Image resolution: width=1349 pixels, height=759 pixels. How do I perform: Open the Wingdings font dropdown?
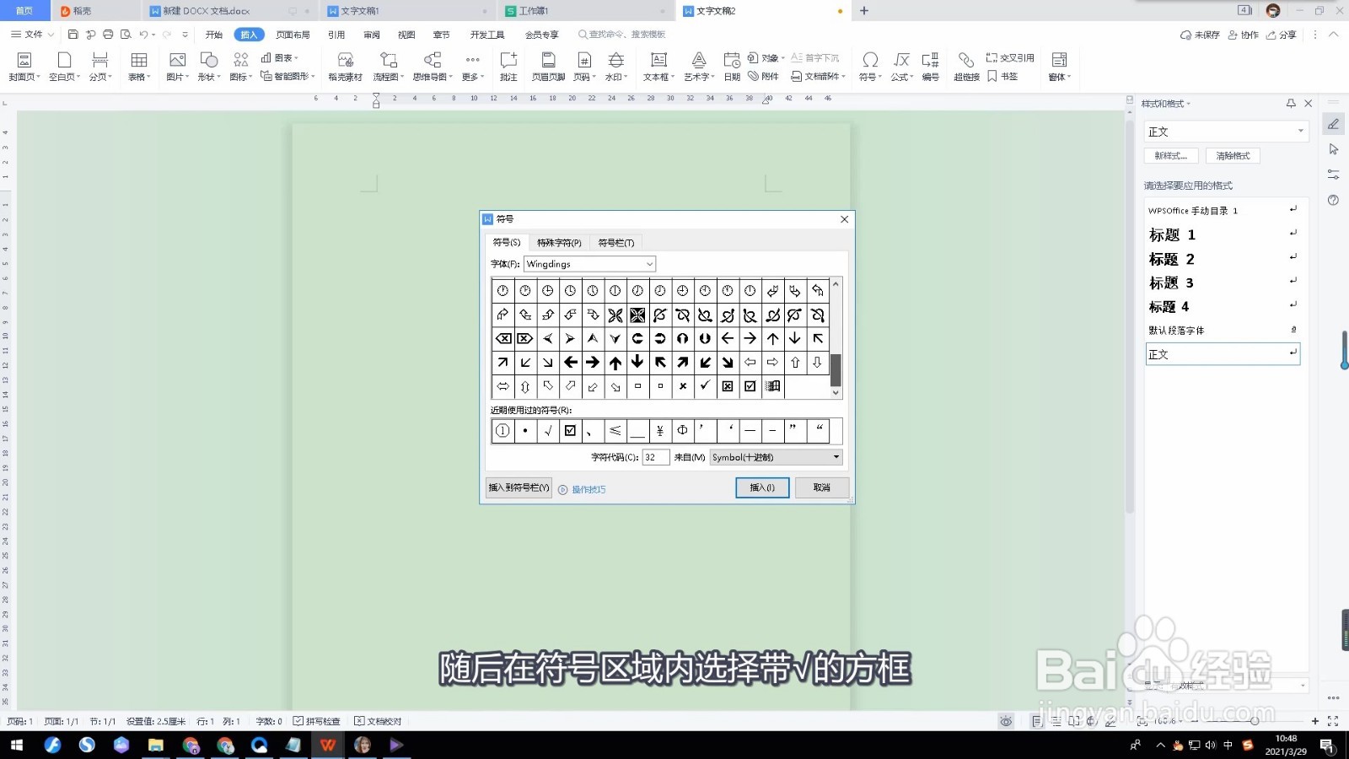pos(648,264)
